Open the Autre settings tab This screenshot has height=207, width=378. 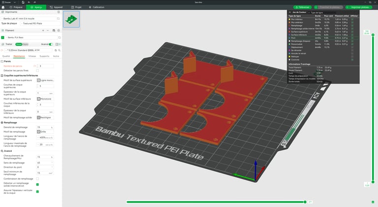point(56,56)
